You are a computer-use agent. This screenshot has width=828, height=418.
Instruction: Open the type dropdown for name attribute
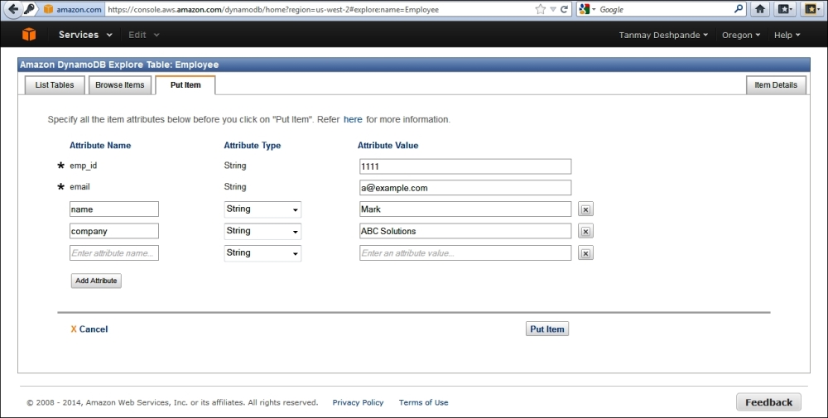tap(262, 209)
